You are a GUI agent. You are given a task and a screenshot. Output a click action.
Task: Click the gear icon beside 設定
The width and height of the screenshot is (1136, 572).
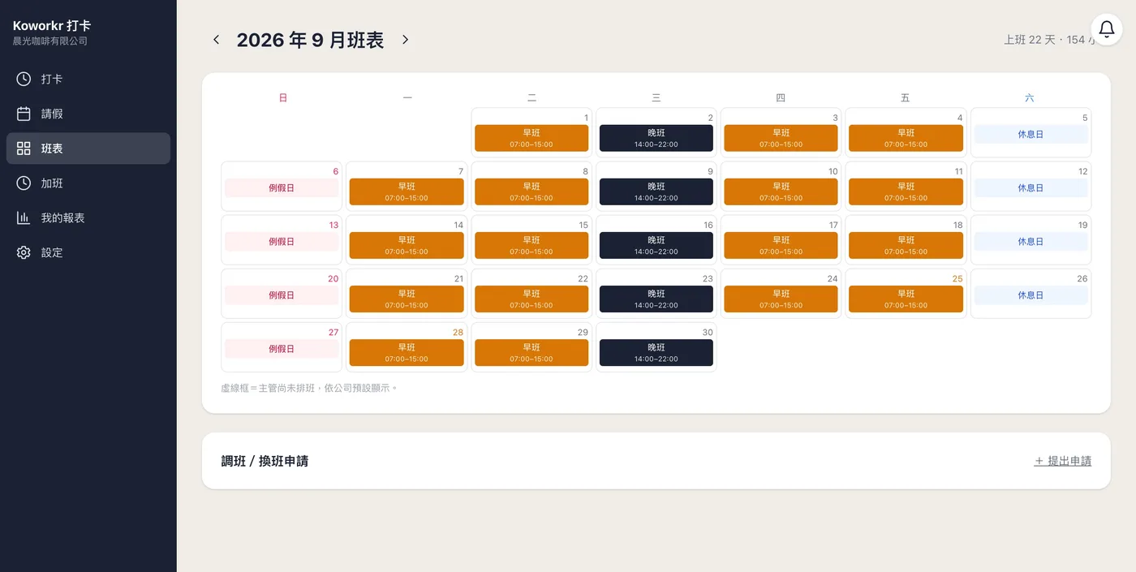tap(24, 252)
